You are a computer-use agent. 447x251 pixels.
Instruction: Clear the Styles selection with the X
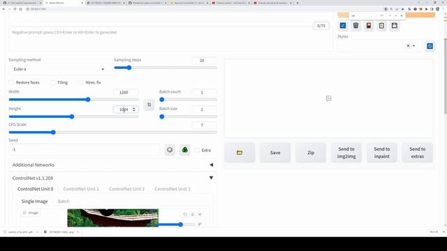coord(408,45)
